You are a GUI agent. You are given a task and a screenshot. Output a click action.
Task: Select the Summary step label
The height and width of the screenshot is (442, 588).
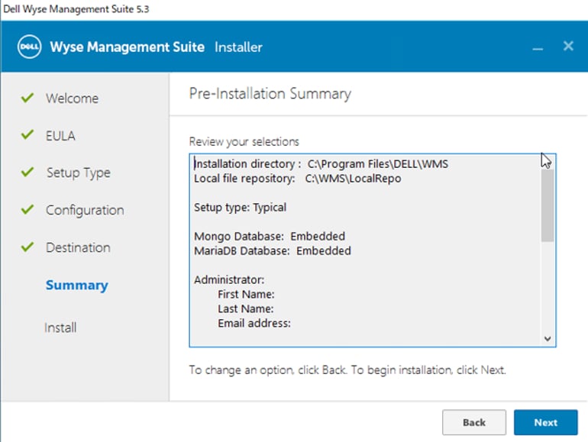(x=77, y=286)
